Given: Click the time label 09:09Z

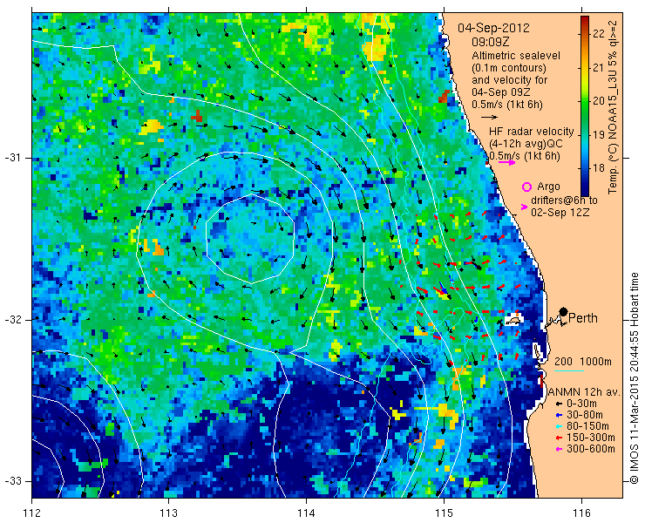Looking at the screenshot, I should pos(491,42).
